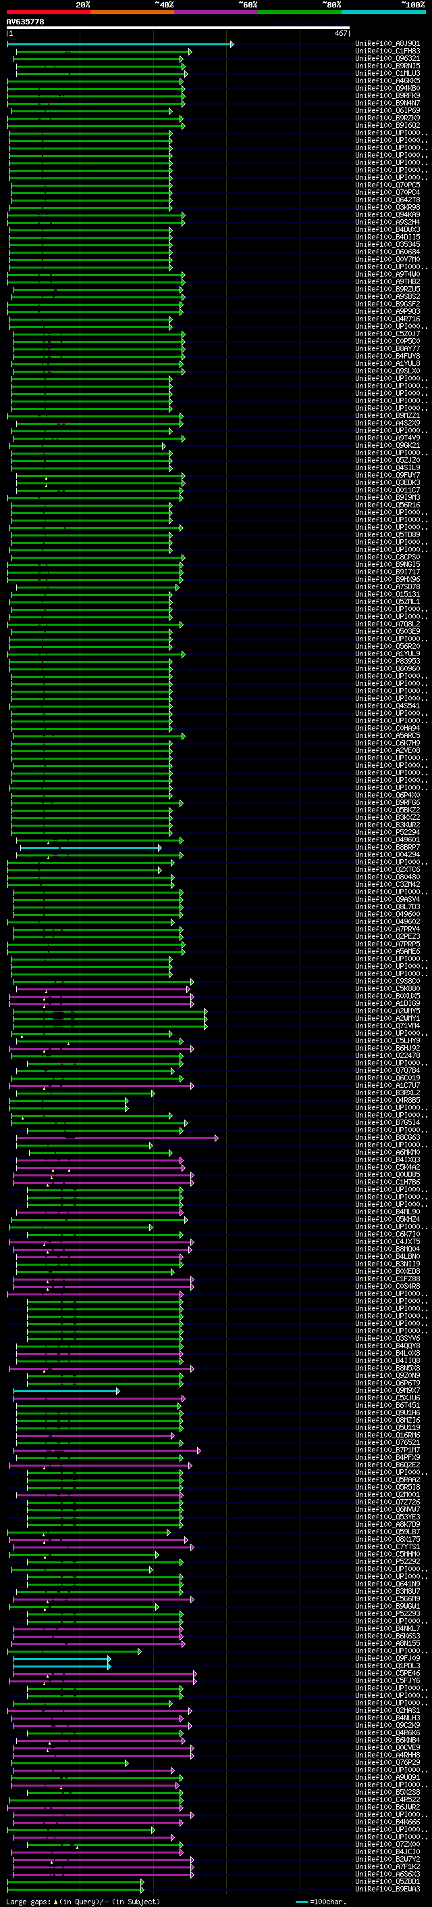Select hit label UniRef100_Q642T8

[387, 200]
